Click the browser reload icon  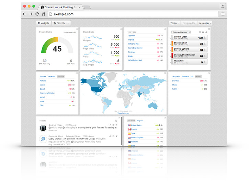click(x=37, y=14)
